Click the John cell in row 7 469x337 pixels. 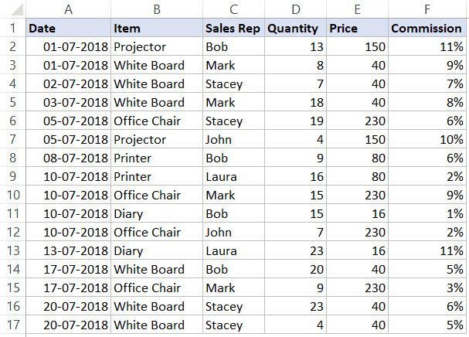tap(233, 140)
